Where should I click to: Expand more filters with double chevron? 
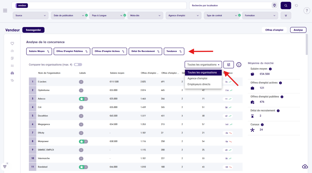286,16
